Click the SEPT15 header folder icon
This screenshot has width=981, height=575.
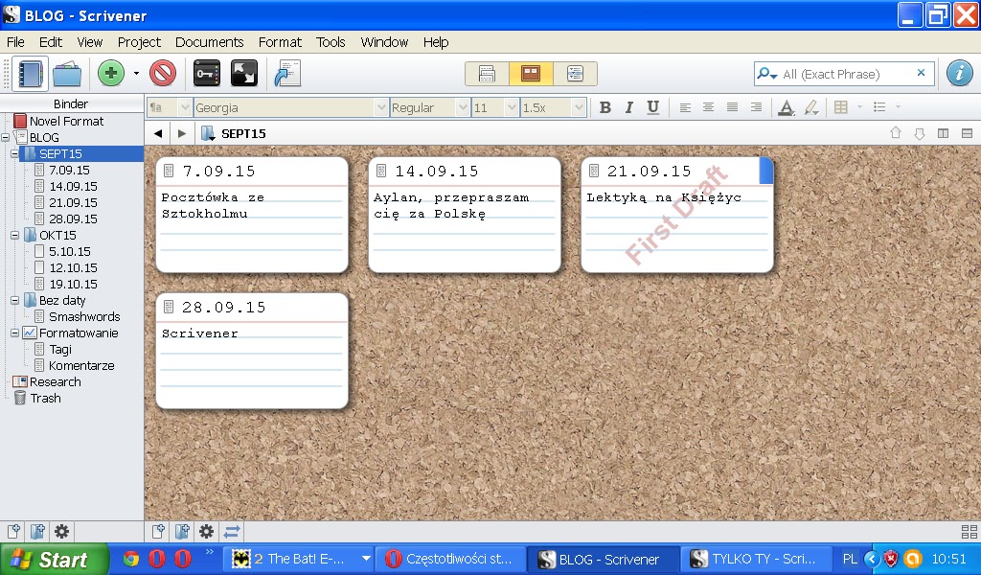click(208, 133)
